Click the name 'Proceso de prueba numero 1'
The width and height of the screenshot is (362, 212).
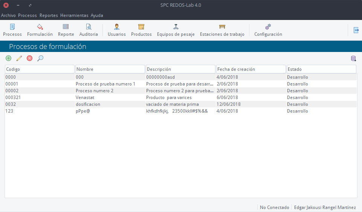tap(105, 84)
